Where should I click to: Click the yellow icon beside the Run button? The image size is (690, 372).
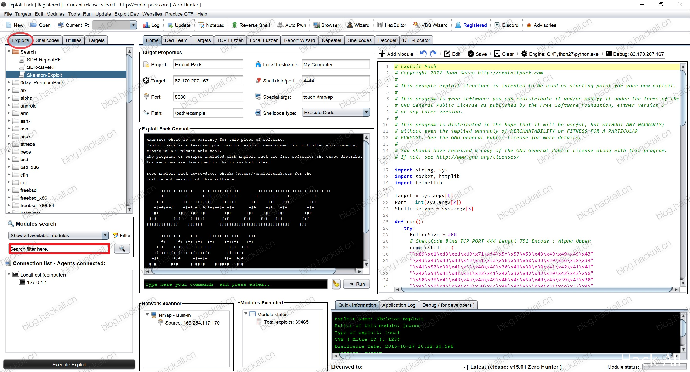coord(336,284)
